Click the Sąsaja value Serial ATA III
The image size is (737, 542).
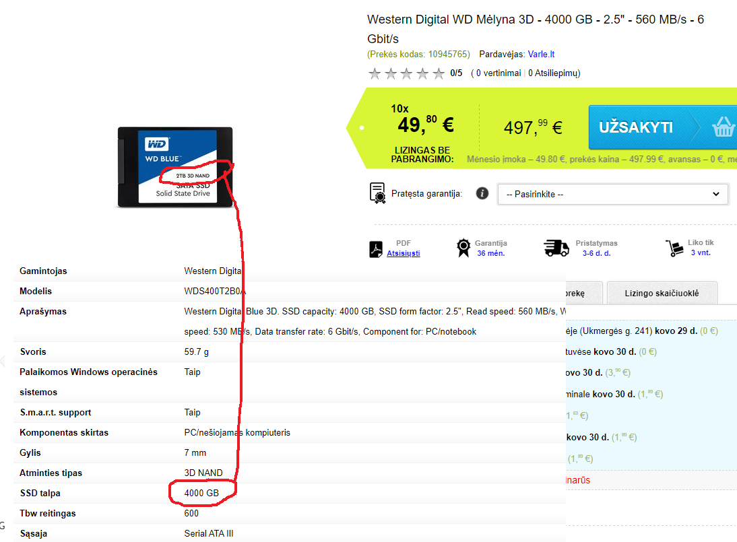pyautogui.click(x=209, y=533)
